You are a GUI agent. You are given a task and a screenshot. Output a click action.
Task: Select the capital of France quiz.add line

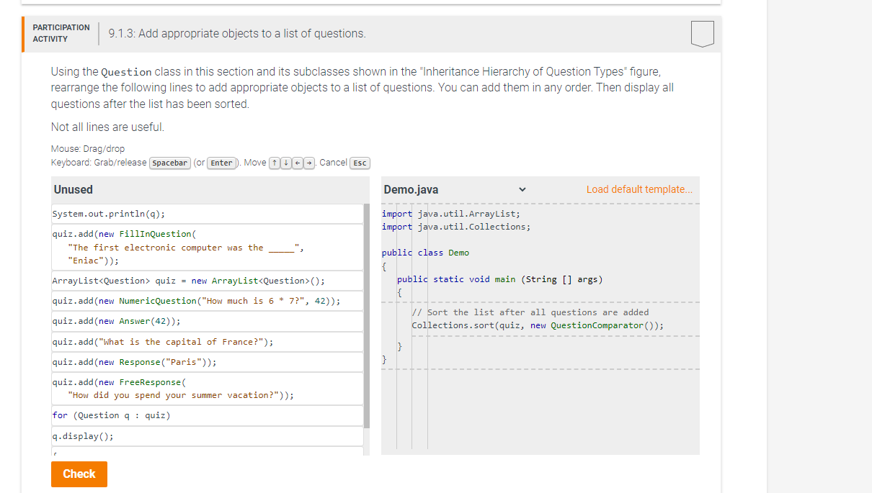pos(208,342)
